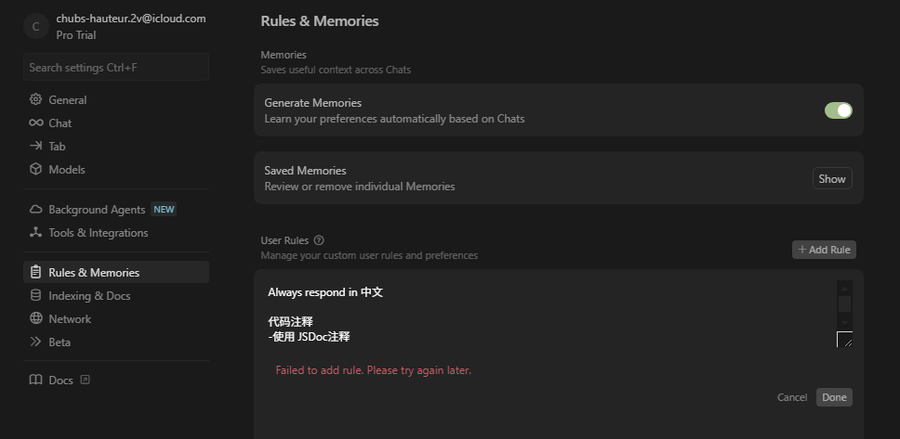Click the Background Agents cloud icon
900x439 pixels.
click(x=36, y=210)
